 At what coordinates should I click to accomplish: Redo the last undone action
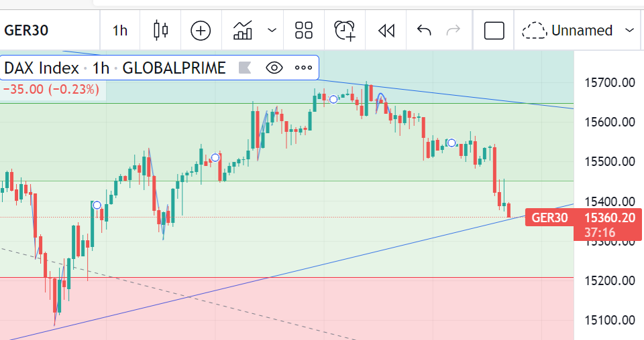(x=454, y=30)
